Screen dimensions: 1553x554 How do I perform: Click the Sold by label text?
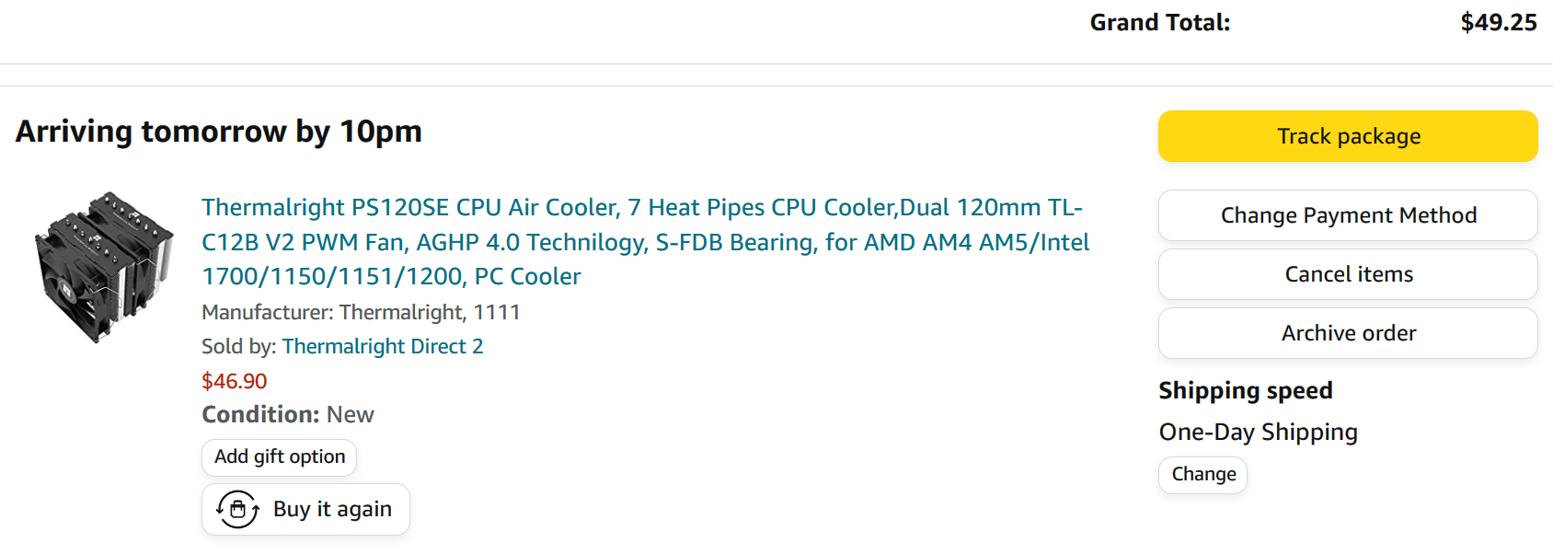(x=238, y=346)
